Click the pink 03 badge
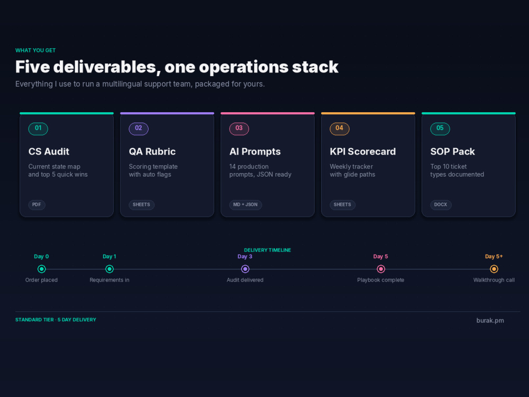The width and height of the screenshot is (529, 397). pyautogui.click(x=239, y=129)
